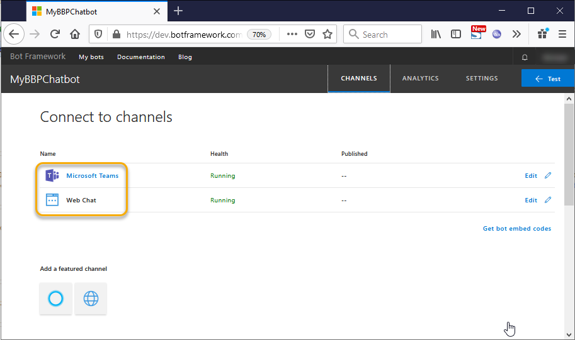Viewport: 575px width, 340px height.
Task: Click the Microsoft Teams channel icon
Action: click(x=52, y=176)
